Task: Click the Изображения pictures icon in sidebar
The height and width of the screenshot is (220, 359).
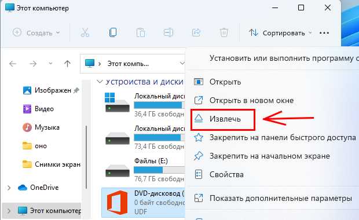Action: coord(27,90)
